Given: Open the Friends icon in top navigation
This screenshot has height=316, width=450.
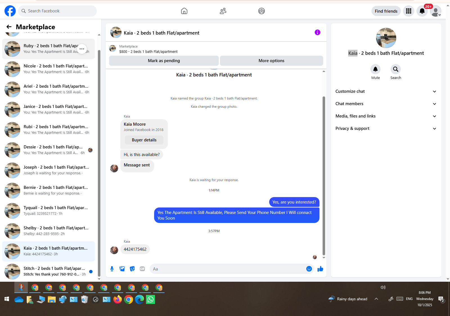Looking at the screenshot, I should click(x=223, y=11).
